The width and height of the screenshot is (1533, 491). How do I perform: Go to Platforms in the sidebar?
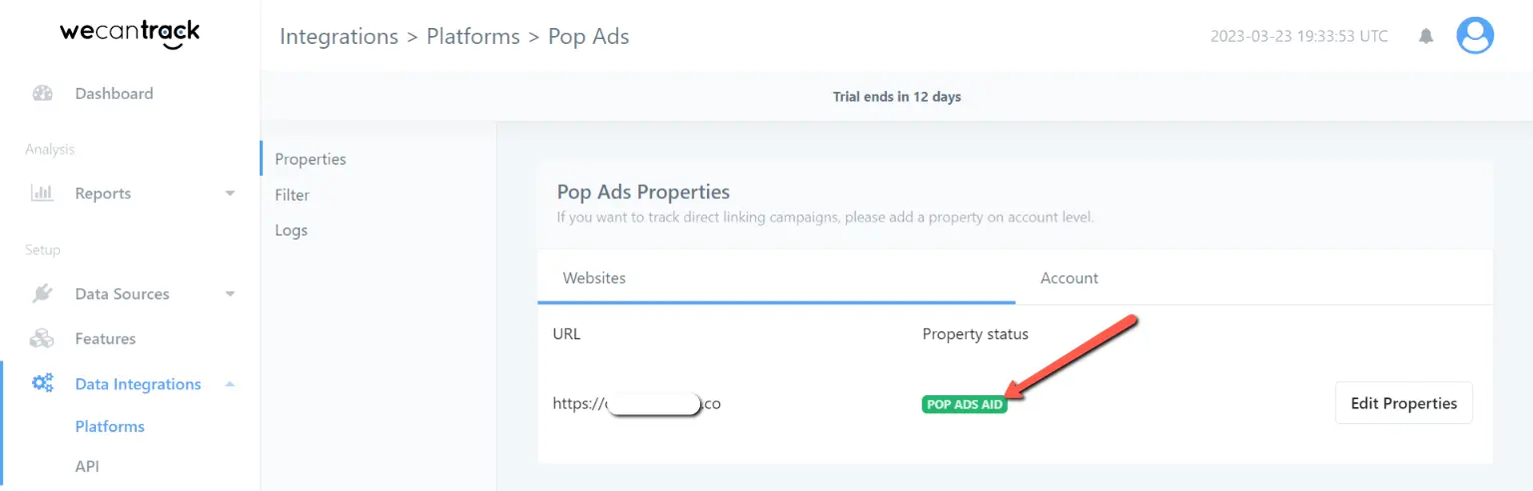point(110,426)
